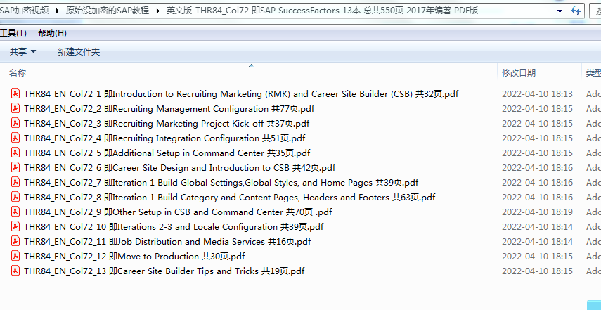Sort by the 类型 column header
The height and width of the screenshot is (310, 601).
click(x=593, y=73)
